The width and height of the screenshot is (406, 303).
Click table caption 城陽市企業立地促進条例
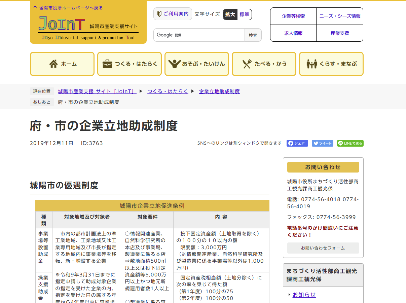(152, 205)
